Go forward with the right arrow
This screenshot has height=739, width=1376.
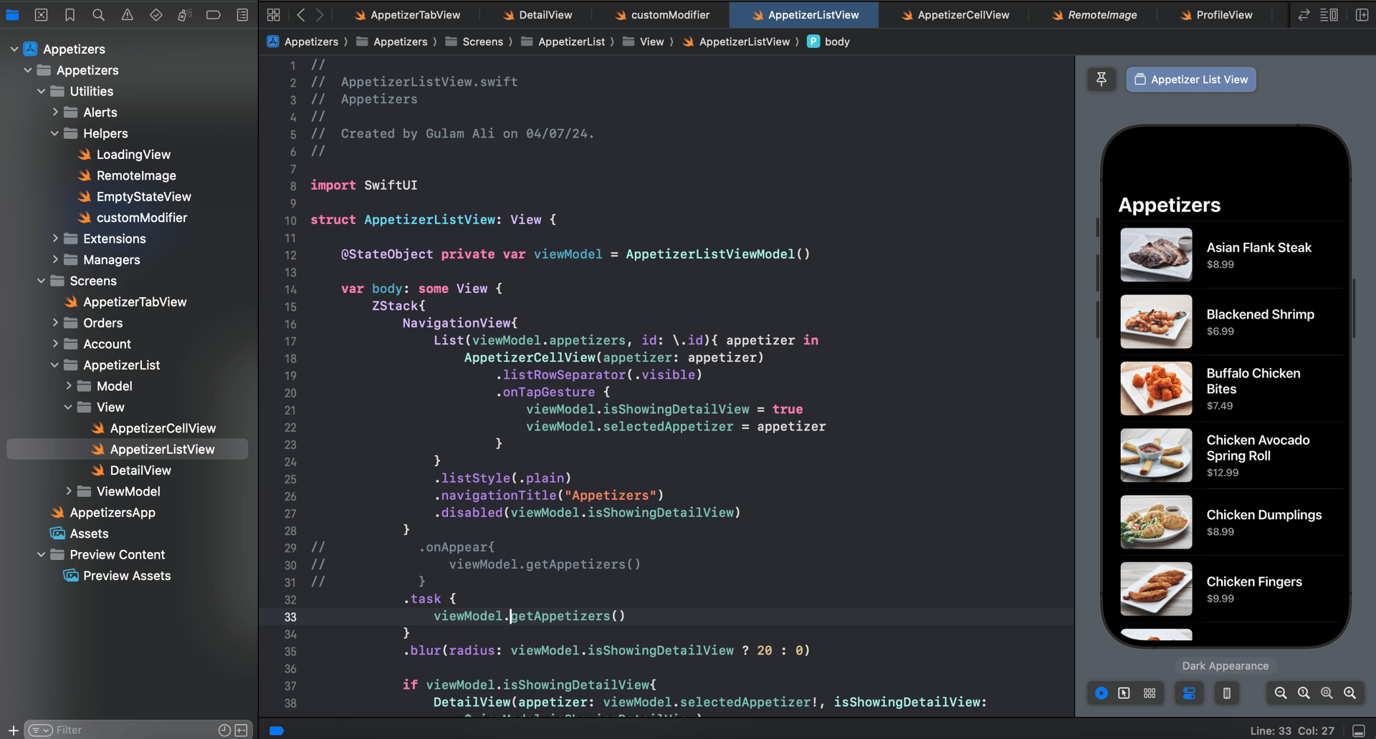coord(320,14)
